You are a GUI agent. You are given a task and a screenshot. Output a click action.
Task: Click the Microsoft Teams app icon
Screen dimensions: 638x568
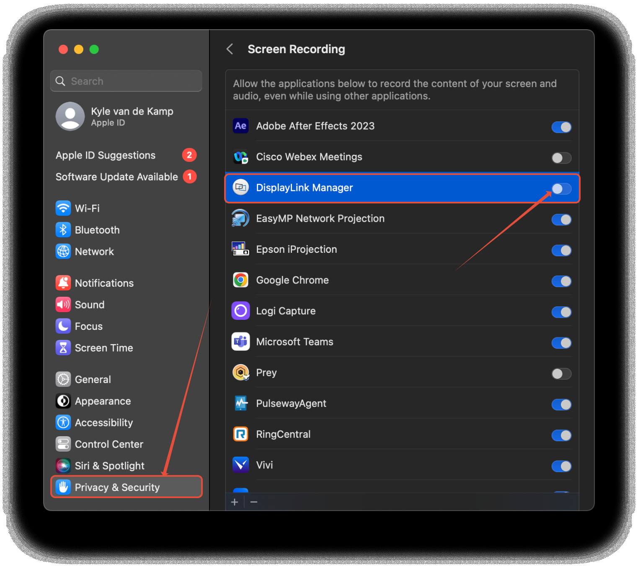click(240, 342)
